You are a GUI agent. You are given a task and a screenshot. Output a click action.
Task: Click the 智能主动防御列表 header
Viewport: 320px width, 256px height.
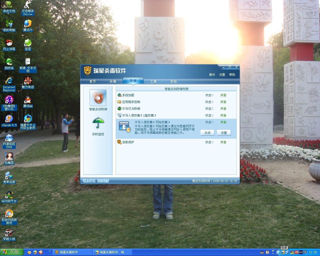point(176,89)
